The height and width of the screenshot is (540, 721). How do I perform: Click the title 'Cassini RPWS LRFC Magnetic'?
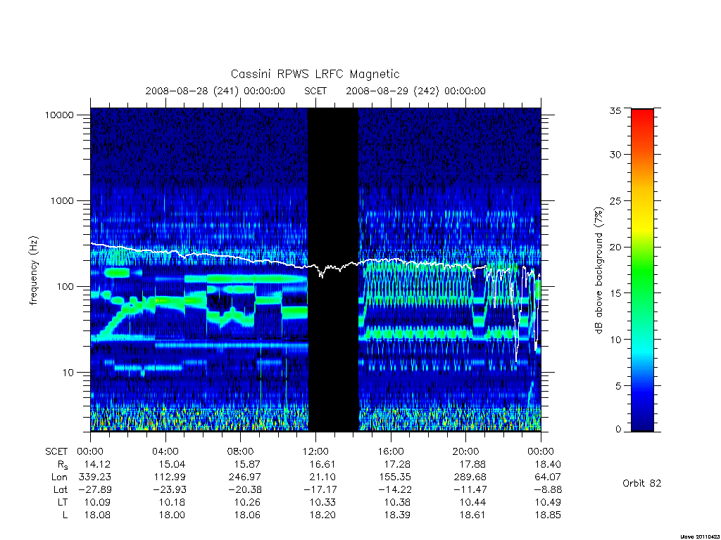[315, 74]
